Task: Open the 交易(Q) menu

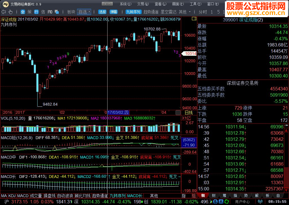Action: 143,4
